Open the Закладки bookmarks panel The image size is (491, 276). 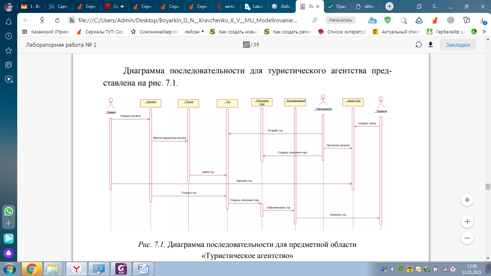coord(458,45)
